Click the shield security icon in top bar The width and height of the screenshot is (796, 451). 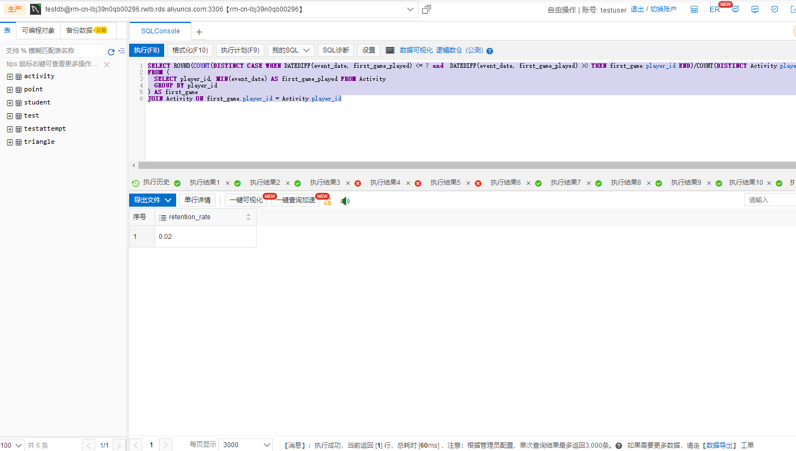pos(775,9)
